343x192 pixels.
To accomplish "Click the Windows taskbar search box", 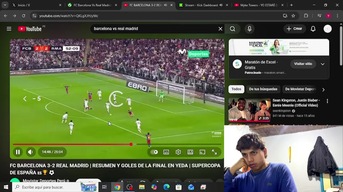I will 55,187.
